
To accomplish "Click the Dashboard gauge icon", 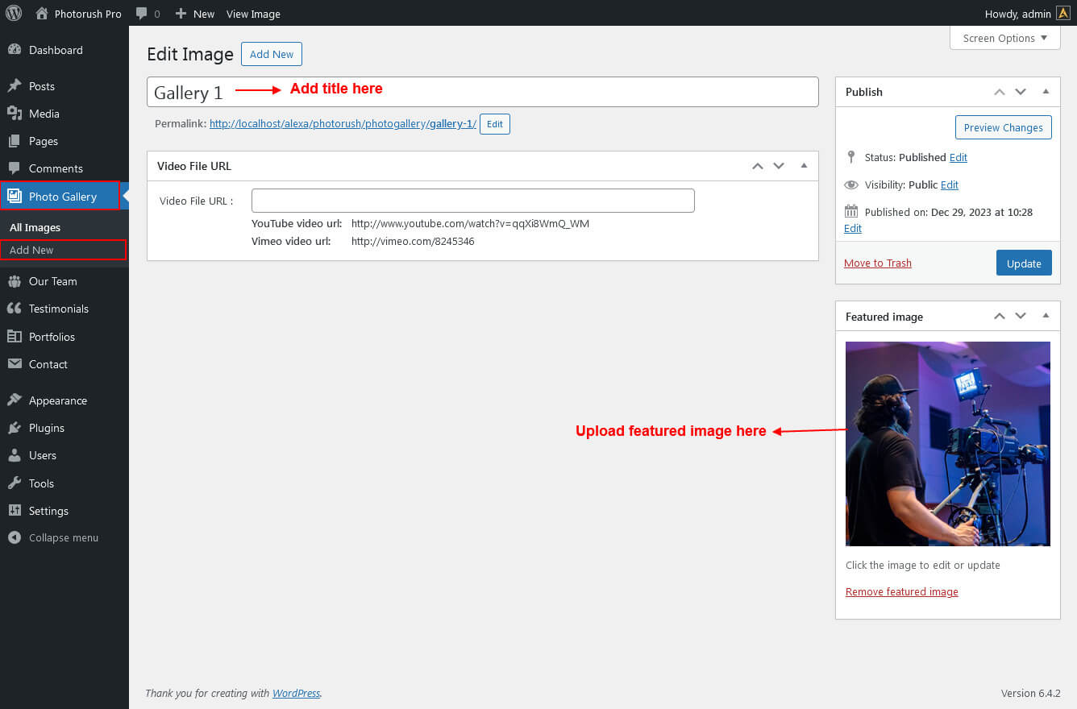I will pyautogui.click(x=15, y=50).
